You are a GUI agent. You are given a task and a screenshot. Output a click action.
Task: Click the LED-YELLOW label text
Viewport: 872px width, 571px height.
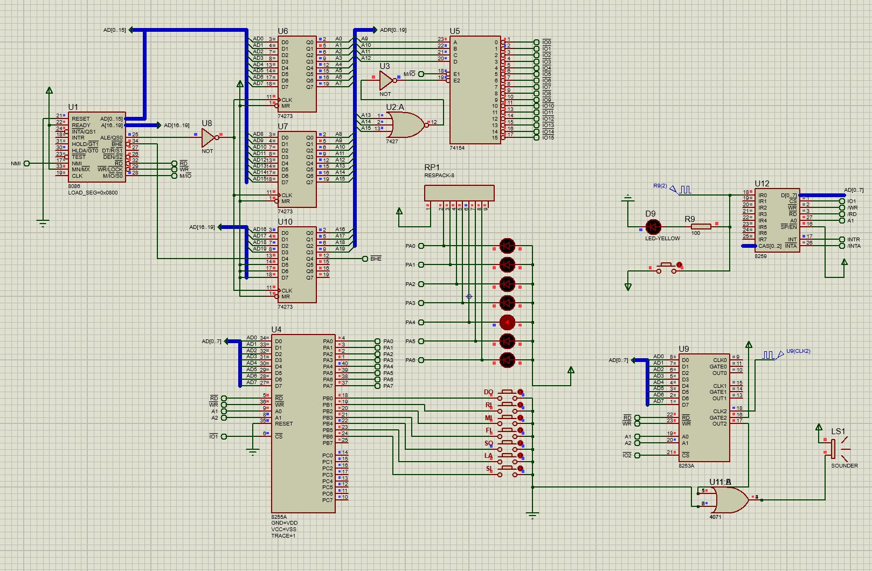pyautogui.click(x=662, y=238)
